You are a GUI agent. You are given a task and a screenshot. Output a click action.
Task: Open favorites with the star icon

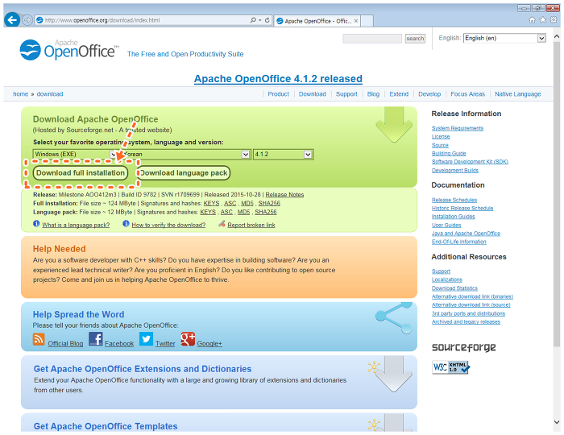coord(543,20)
